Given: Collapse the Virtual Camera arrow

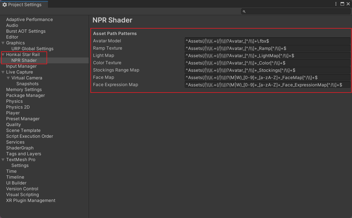Looking at the screenshot, I should [x=8, y=78].
